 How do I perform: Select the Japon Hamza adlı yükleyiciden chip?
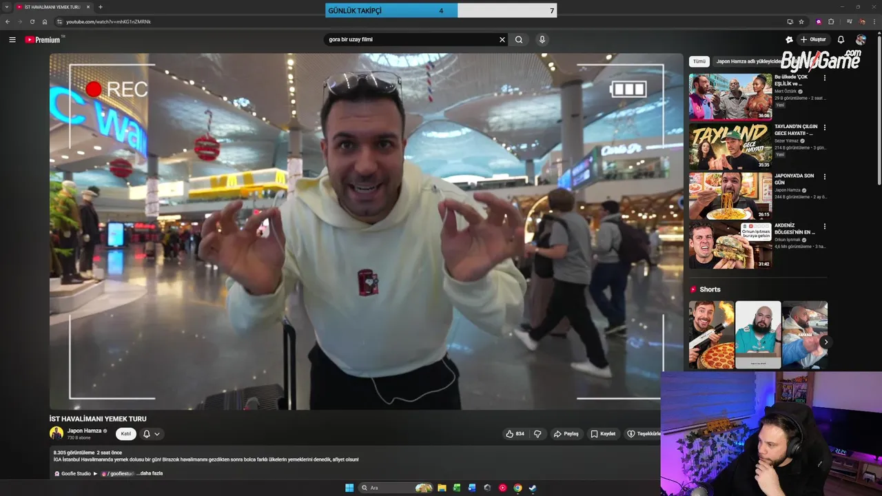(x=748, y=61)
